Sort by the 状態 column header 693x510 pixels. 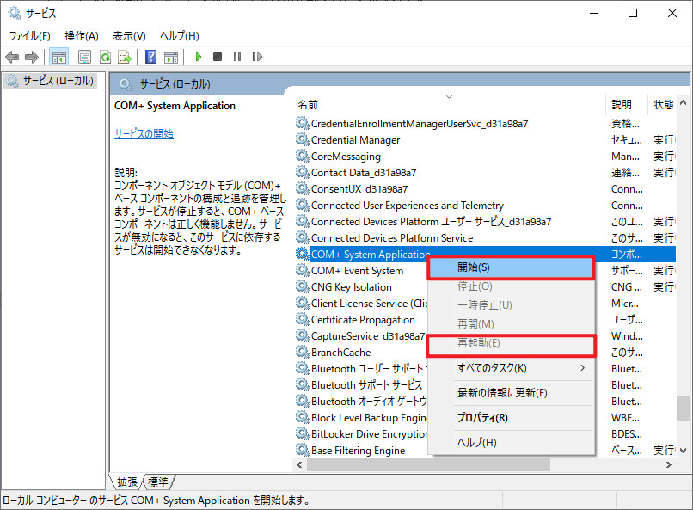[663, 105]
